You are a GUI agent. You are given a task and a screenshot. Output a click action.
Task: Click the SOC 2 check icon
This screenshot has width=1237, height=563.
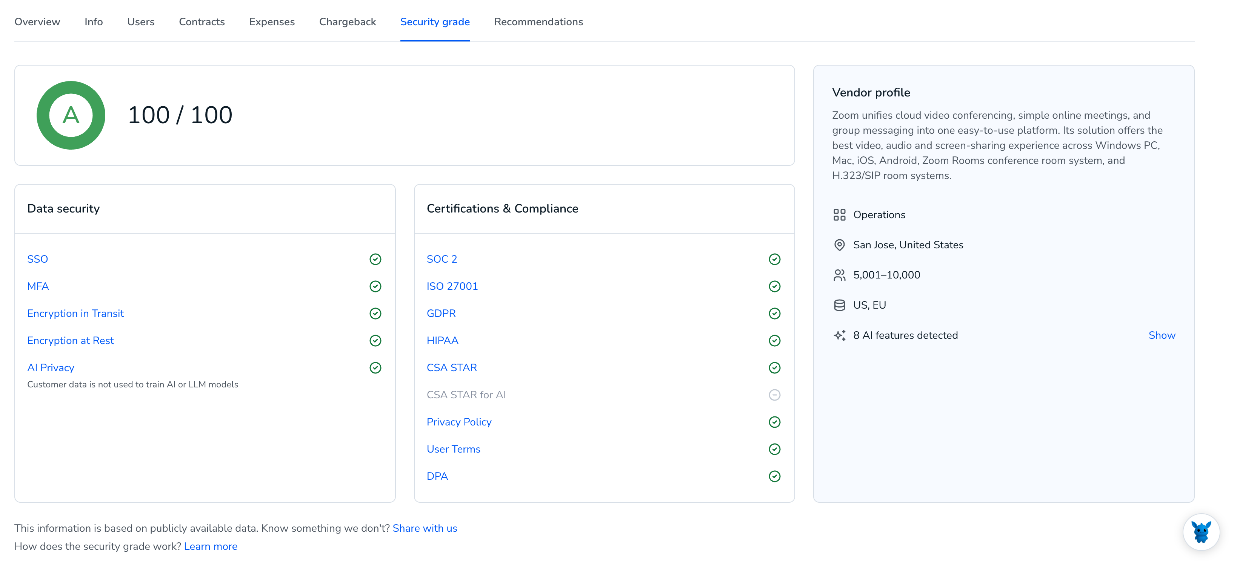pos(775,259)
